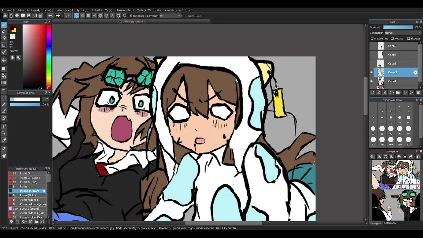Undock the Control del pincel panel
Image resolution: width=423 pixels, height=238 pixels.
coord(46,93)
